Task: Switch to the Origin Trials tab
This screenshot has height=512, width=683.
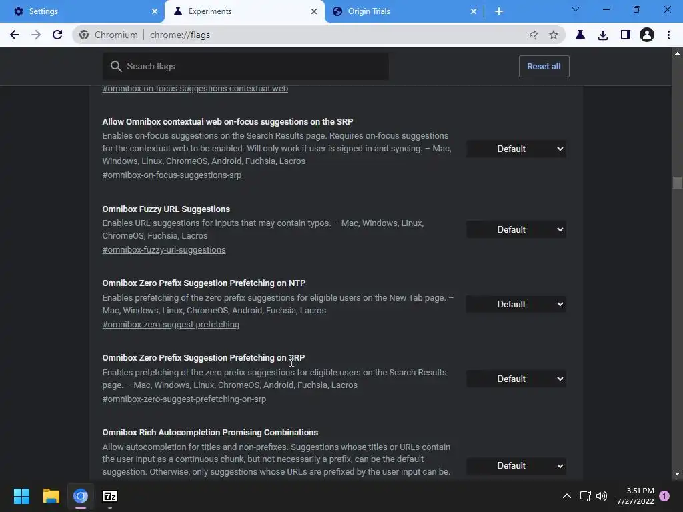Action: [x=404, y=11]
